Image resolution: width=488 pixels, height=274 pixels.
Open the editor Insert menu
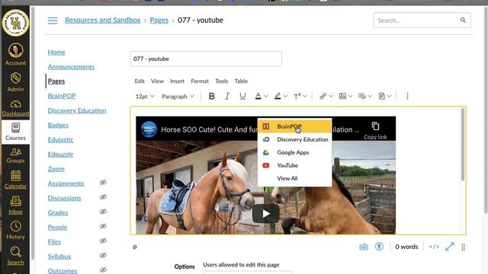(177, 81)
